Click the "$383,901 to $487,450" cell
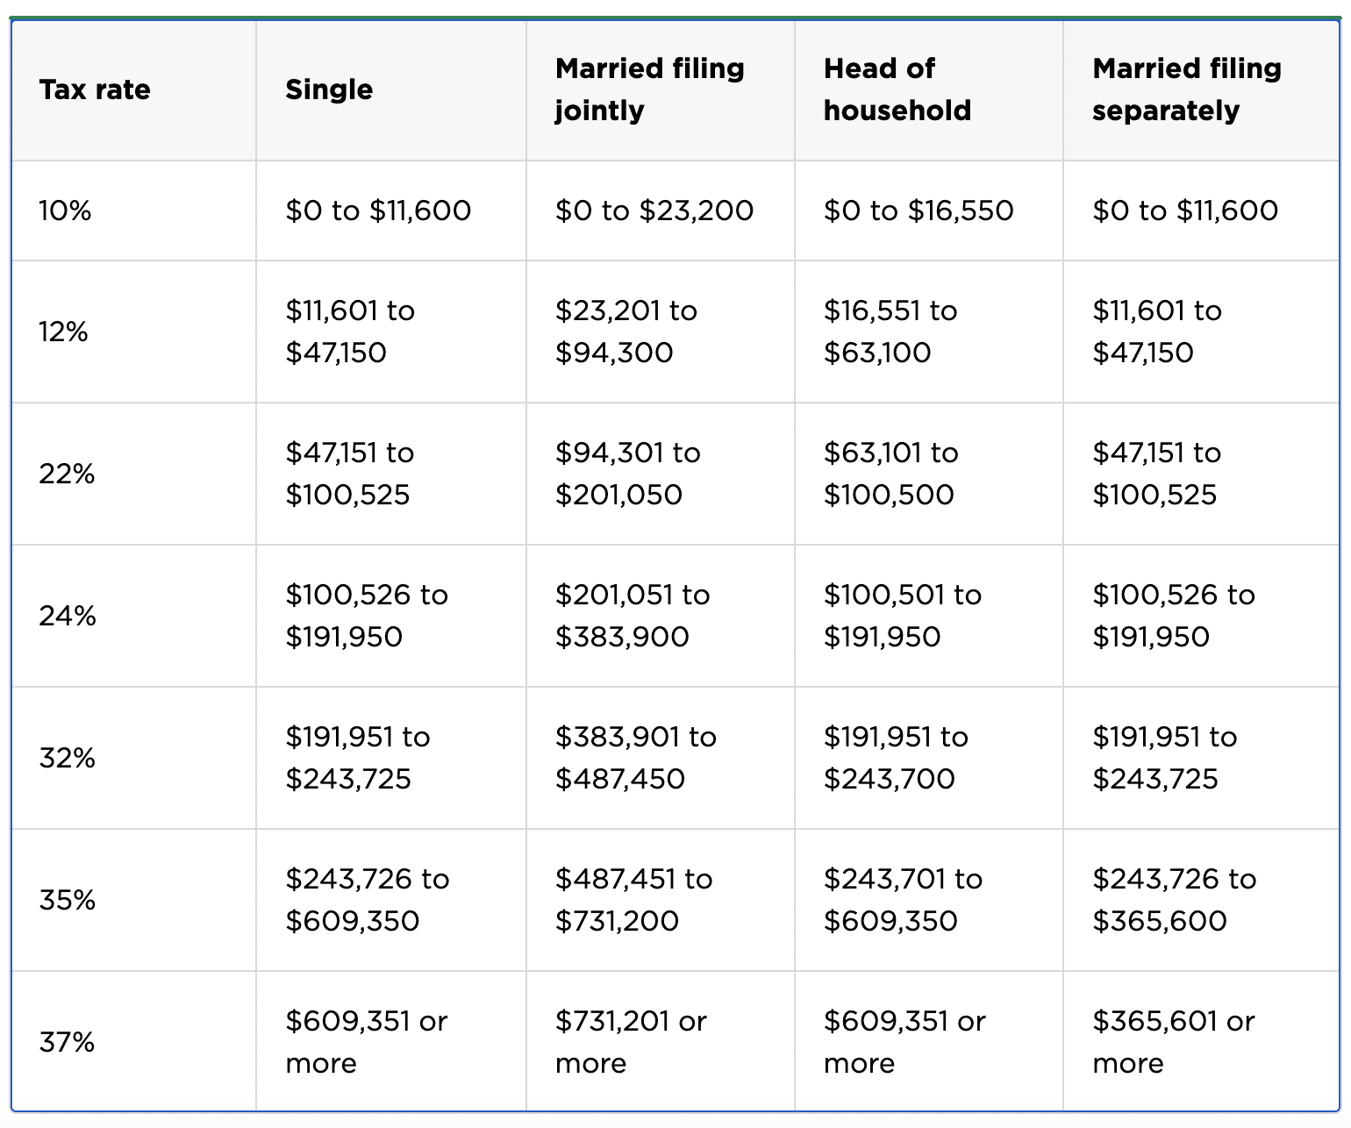Screen dimensions: 1351x1128 tap(636, 758)
